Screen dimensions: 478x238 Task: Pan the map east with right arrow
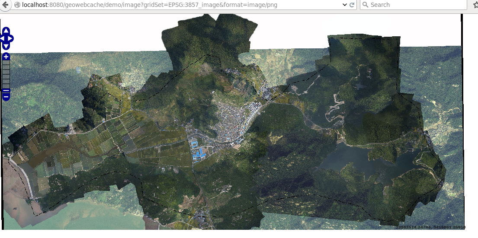[10, 38]
